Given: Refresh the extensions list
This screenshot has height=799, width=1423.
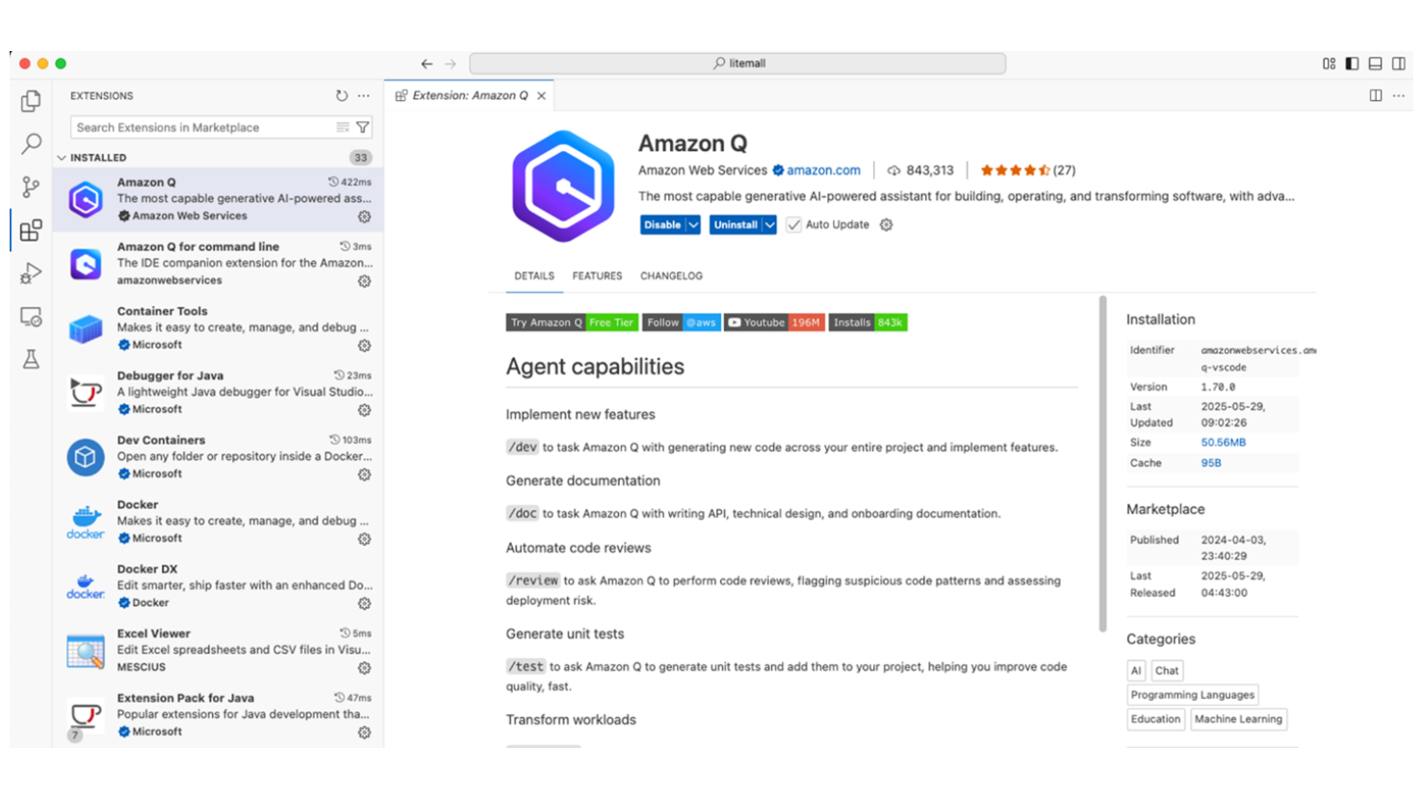Looking at the screenshot, I should tap(342, 96).
